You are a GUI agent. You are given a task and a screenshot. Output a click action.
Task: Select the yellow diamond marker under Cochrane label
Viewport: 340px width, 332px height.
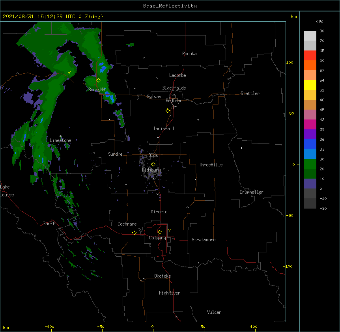pyautogui.click(x=134, y=233)
